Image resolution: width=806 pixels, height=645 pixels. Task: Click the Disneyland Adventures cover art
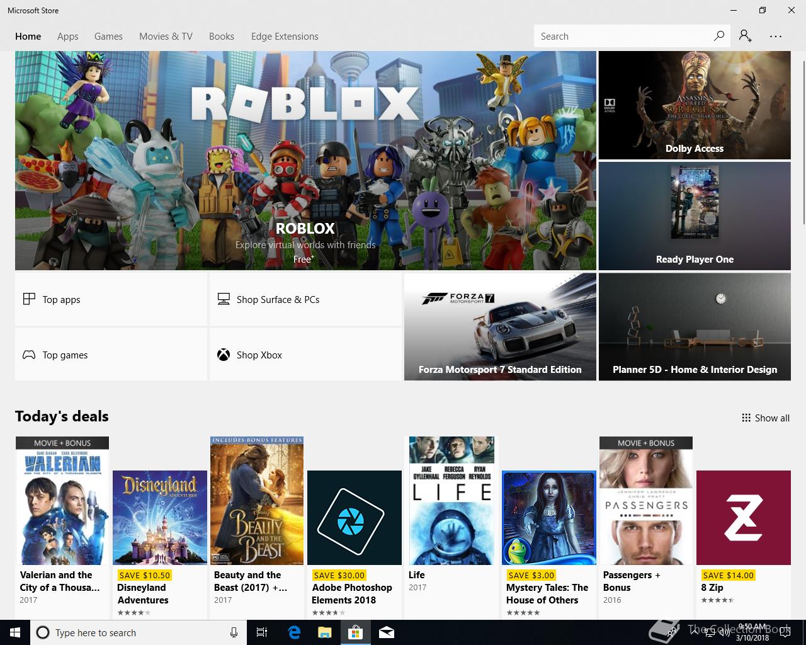point(160,518)
